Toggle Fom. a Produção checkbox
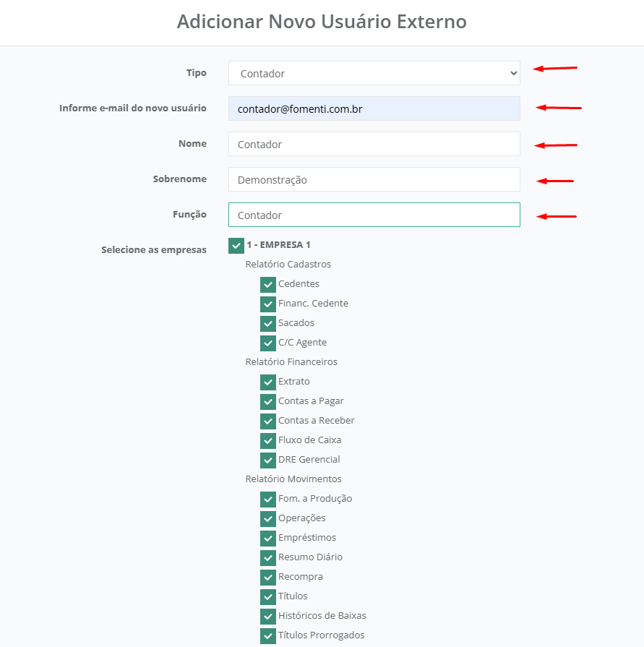 [x=268, y=499]
